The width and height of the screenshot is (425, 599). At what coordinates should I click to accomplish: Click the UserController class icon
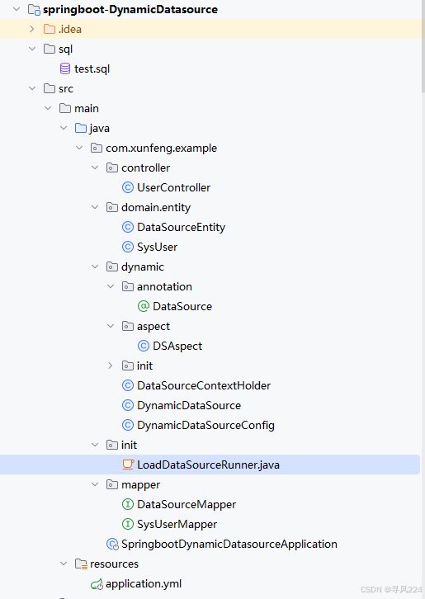coord(128,187)
